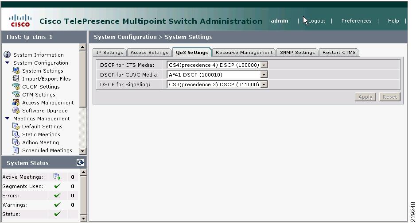The height and width of the screenshot is (223, 416).
Task: Click the Segments Used green checkmark
Action: point(57,186)
